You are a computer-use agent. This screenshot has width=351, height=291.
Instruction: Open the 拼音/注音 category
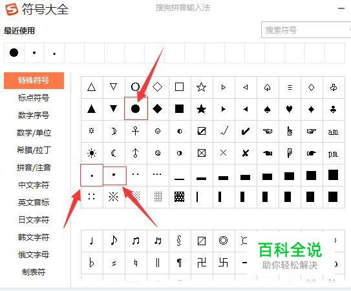(x=34, y=168)
